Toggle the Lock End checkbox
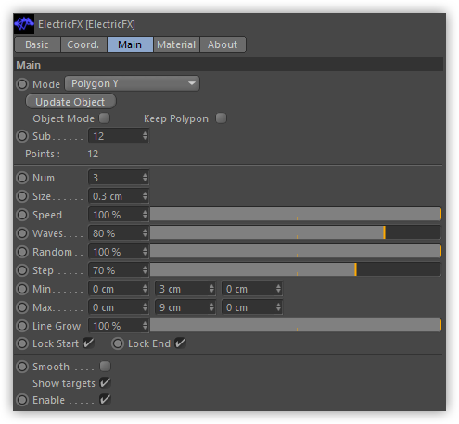 click(x=180, y=343)
